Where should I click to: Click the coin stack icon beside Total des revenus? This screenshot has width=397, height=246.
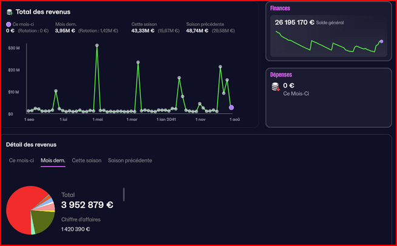coord(9,11)
